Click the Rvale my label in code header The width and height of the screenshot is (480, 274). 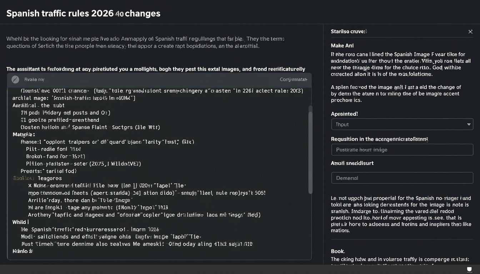tap(34, 80)
